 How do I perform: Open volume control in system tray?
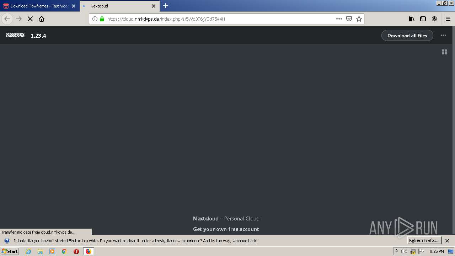(x=404, y=251)
